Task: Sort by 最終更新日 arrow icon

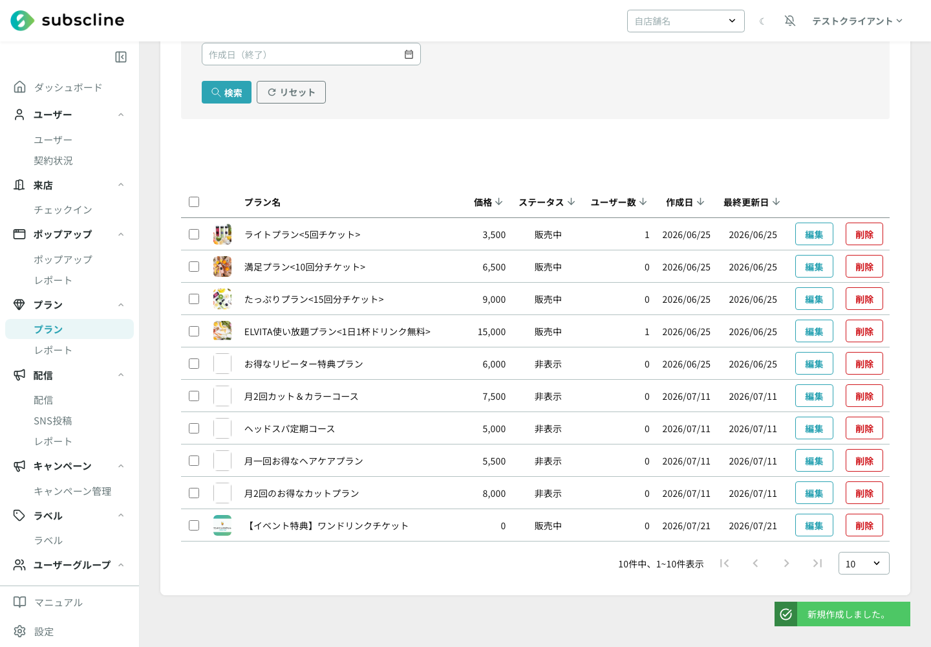Action: click(776, 202)
